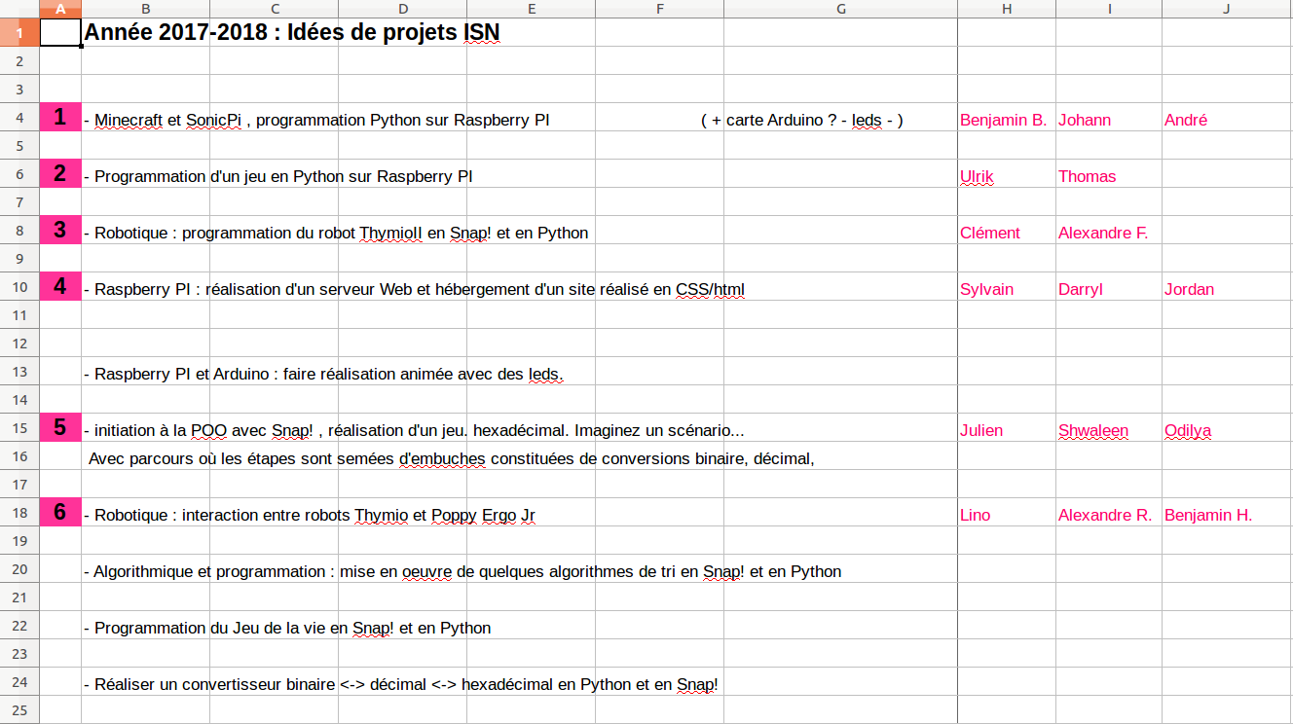The height and width of the screenshot is (724, 1293).
Task: Select the "Clément" name cell
Action: [990, 234]
